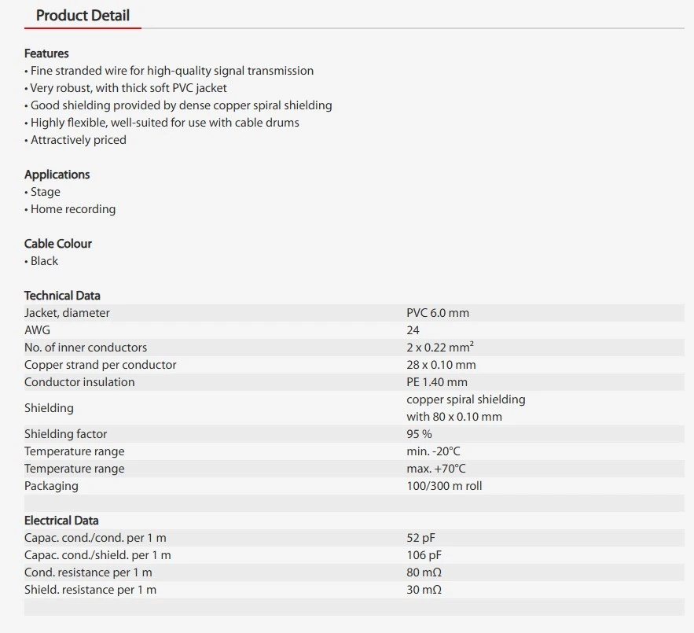Click the Cable Colour heading

(57, 244)
